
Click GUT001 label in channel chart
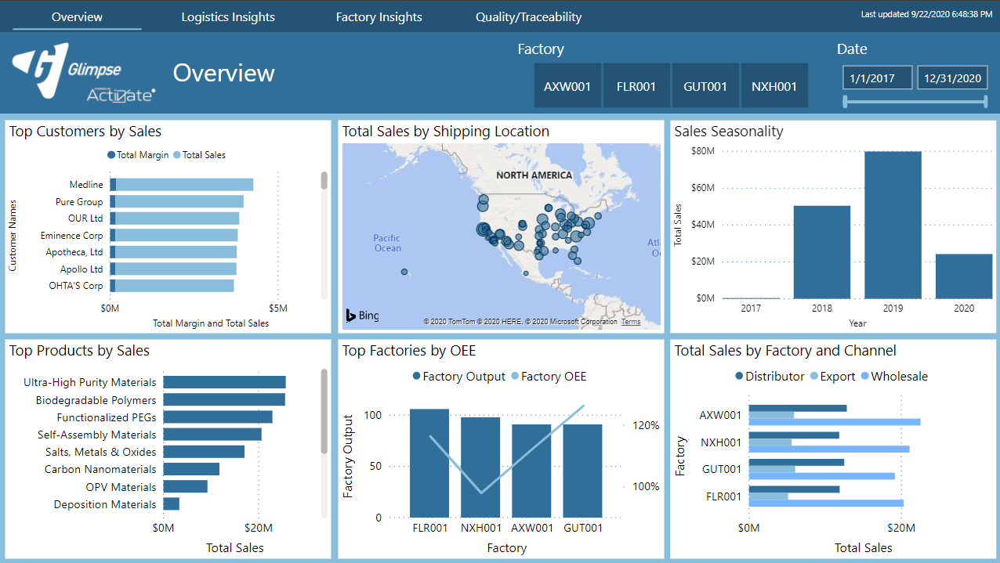tap(721, 469)
